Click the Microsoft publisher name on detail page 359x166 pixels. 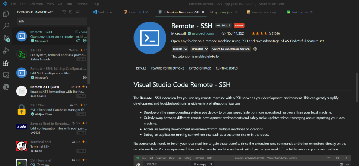tap(179, 33)
